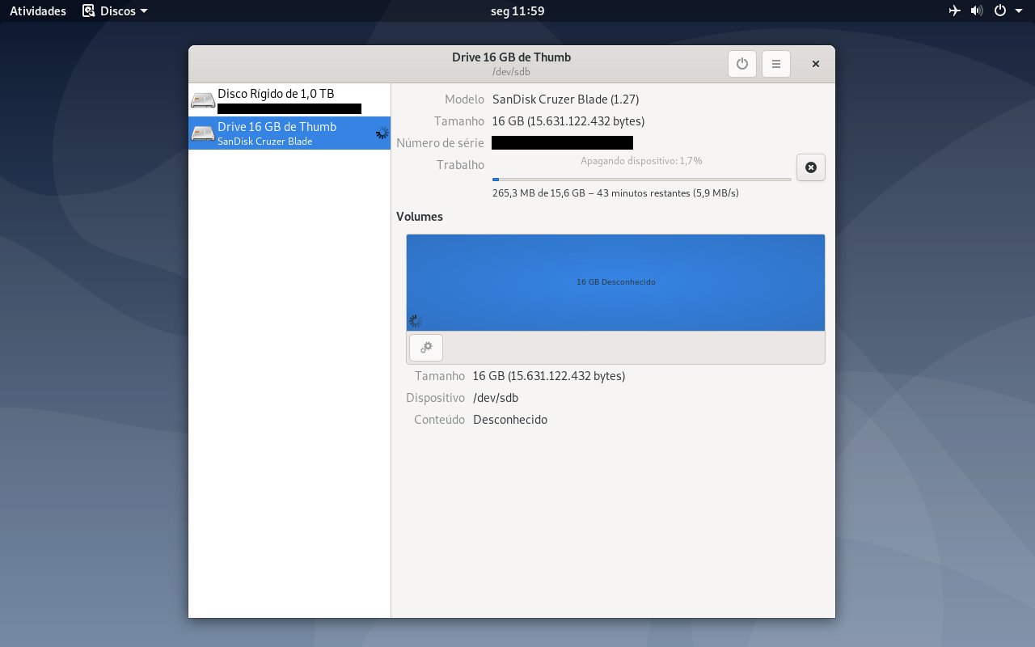Select the 1,0 TB hard disk icon
The image size is (1035, 647).
point(203,101)
